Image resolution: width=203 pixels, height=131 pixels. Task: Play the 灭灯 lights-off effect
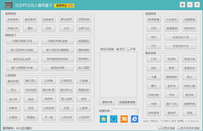tap(154, 46)
